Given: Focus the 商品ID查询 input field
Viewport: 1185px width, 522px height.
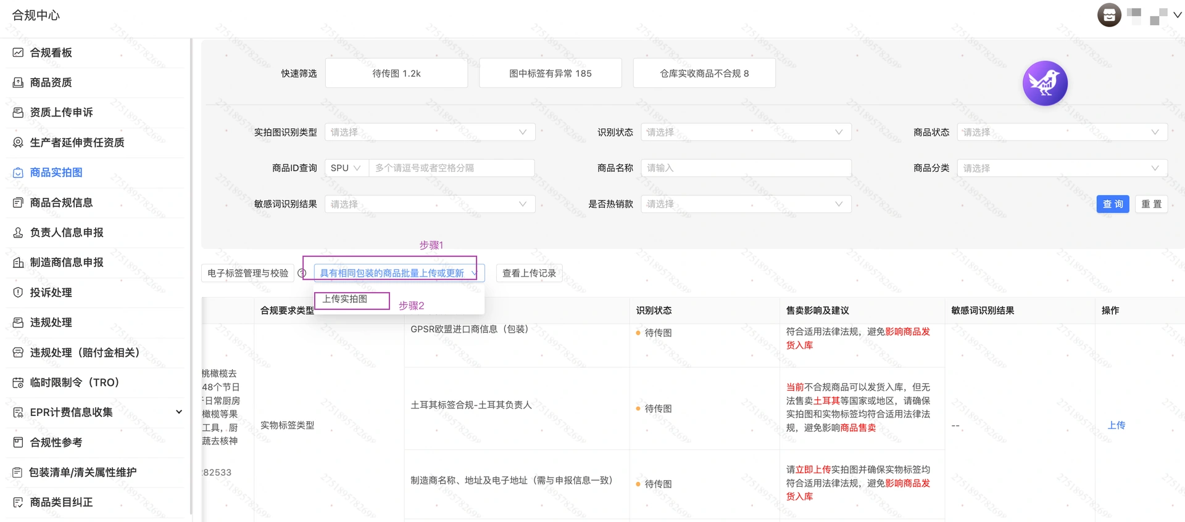Looking at the screenshot, I should point(452,168).
